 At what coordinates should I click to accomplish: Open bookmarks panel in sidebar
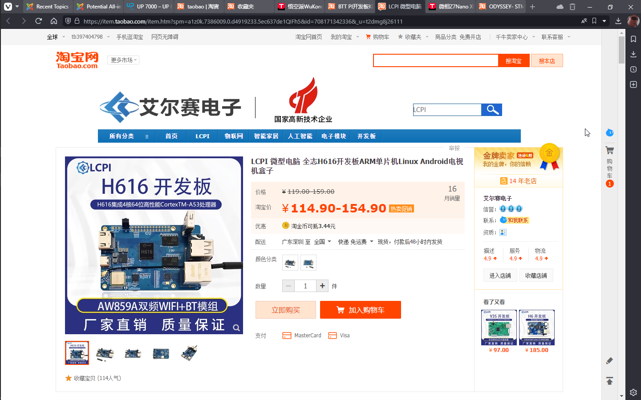coord(633,39)
